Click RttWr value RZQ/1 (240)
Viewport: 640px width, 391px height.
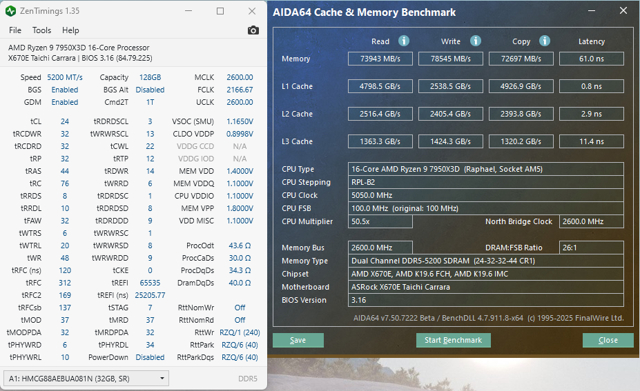pos(240,332)
